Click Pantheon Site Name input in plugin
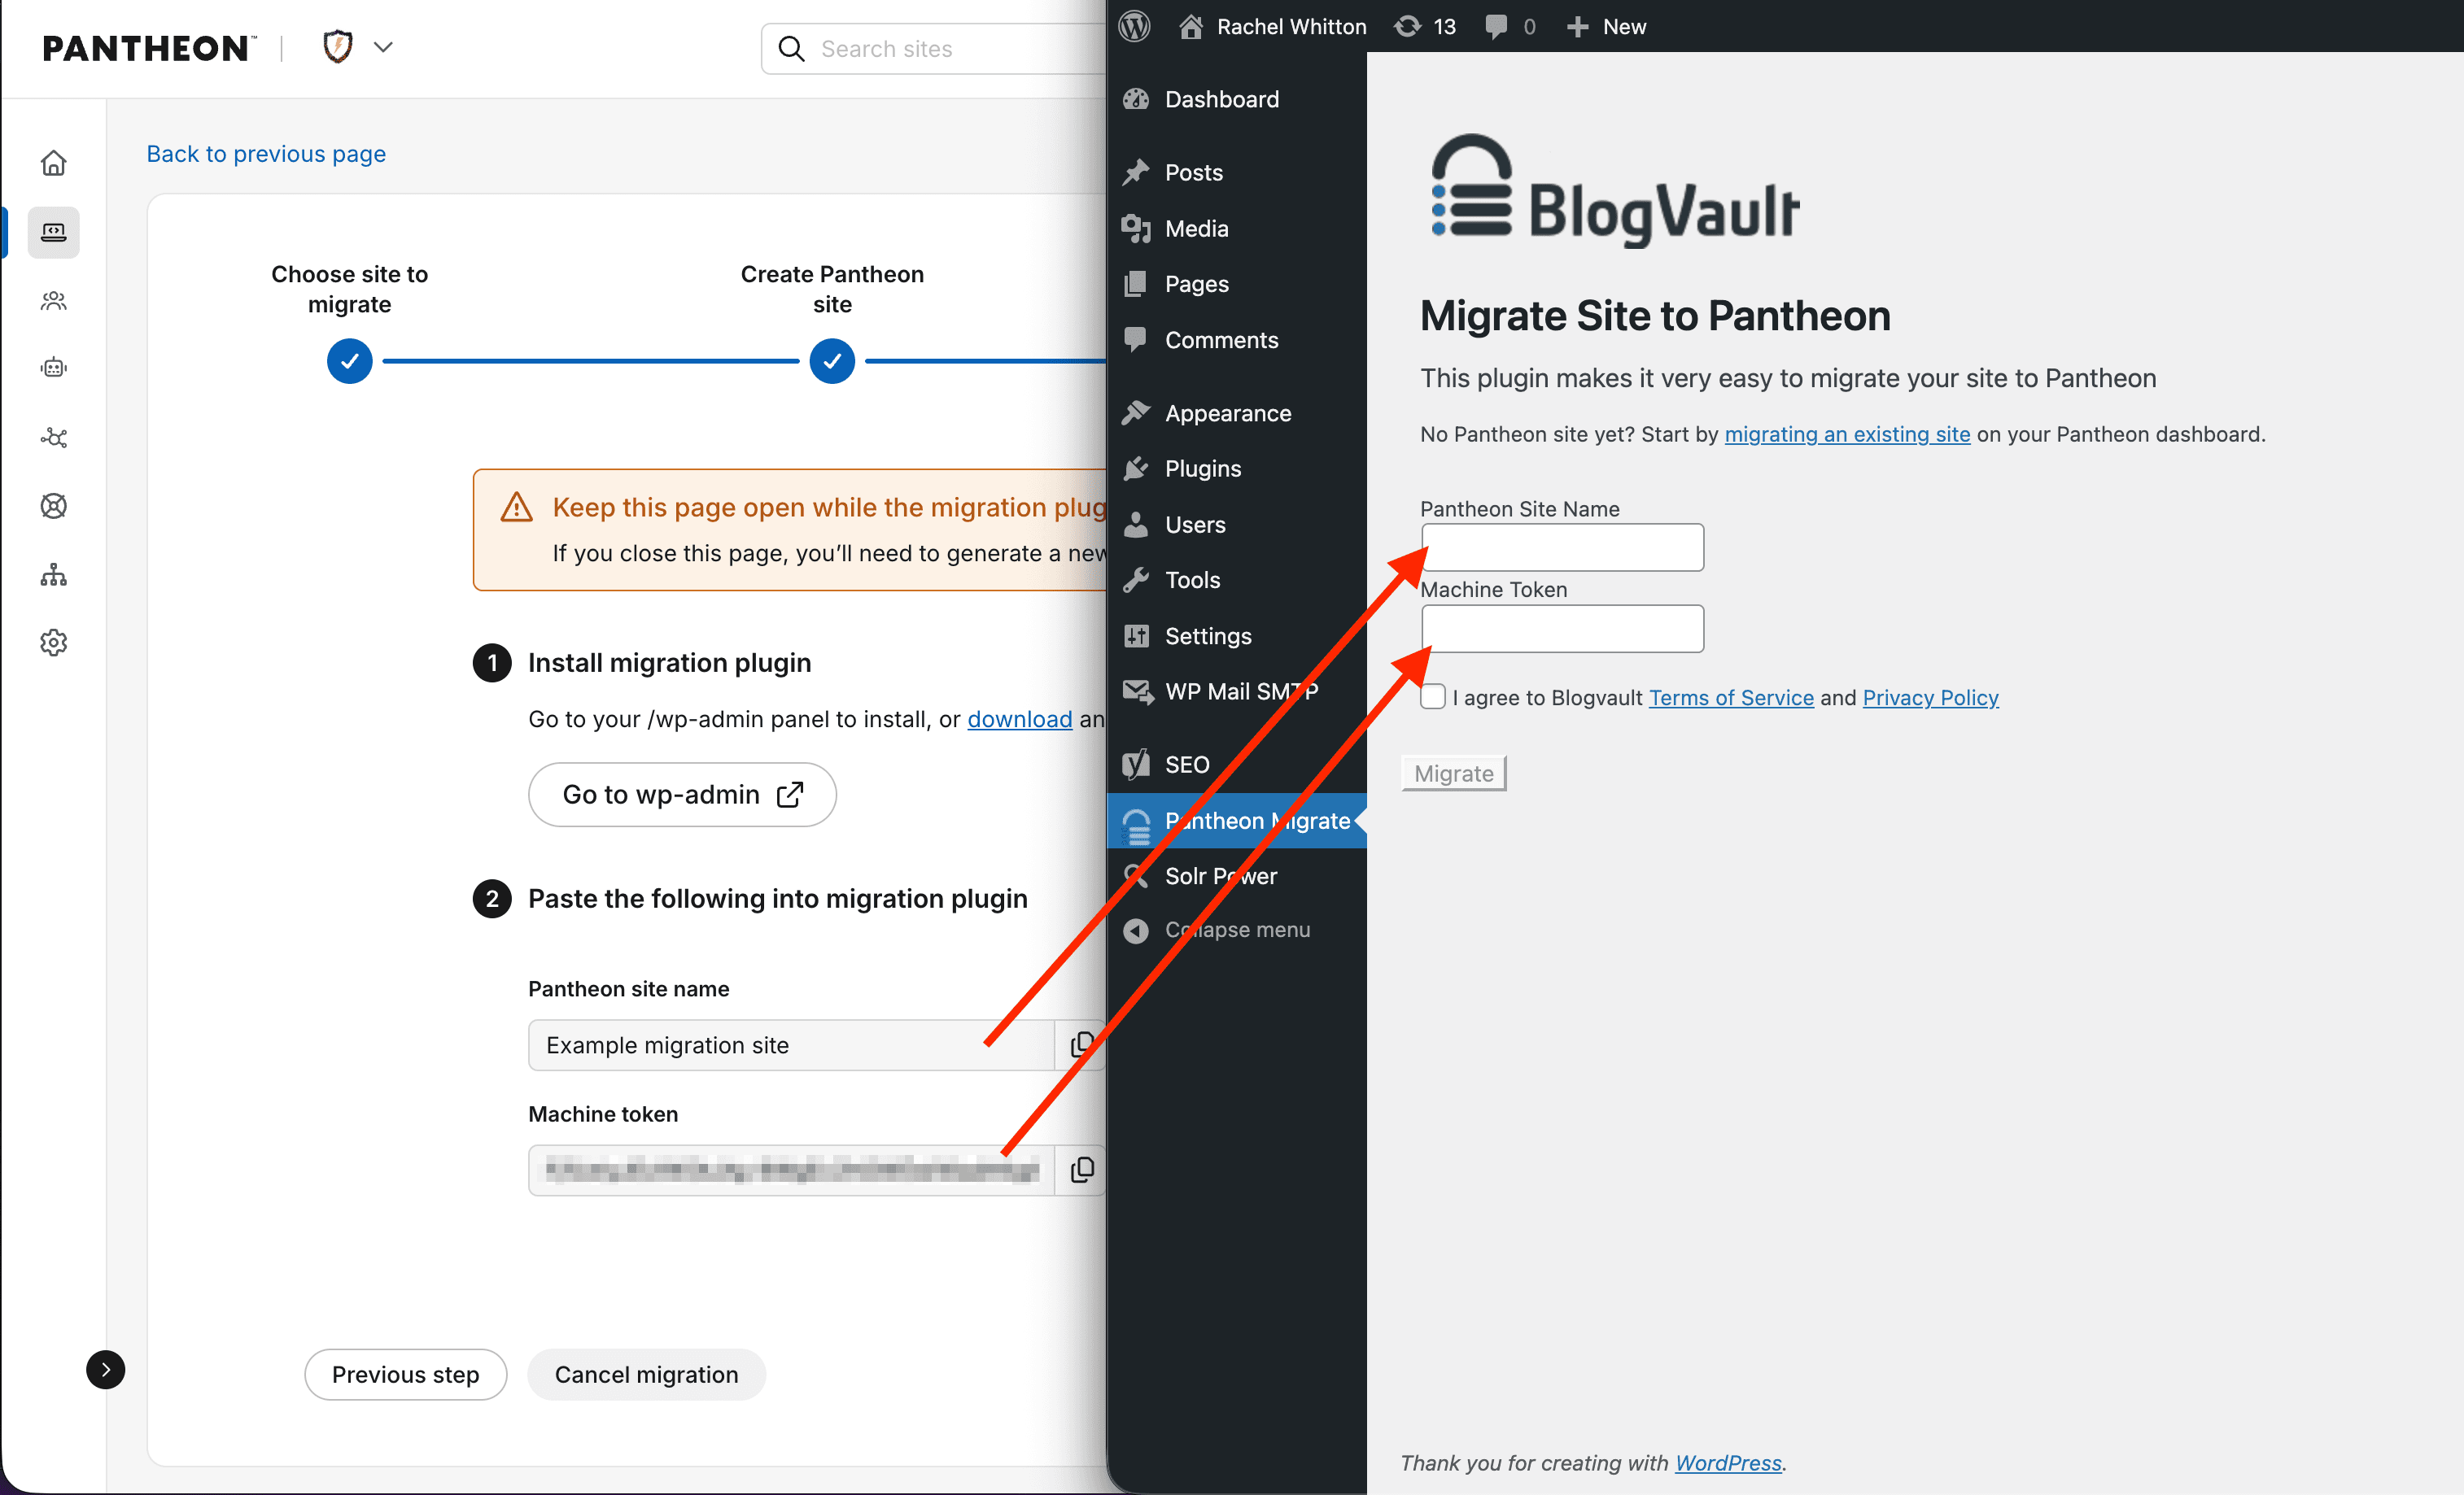This screenshot has height=1495, width=2464. pos(1562,547)
